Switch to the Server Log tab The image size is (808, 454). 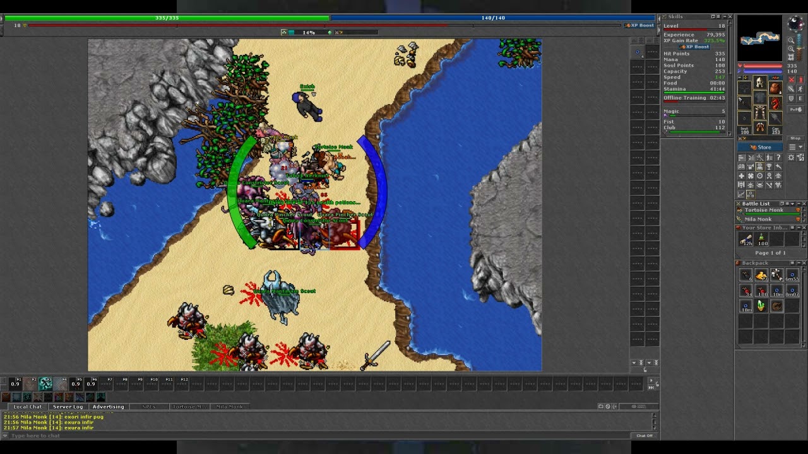pyautogui.click(x=68, y=407)
